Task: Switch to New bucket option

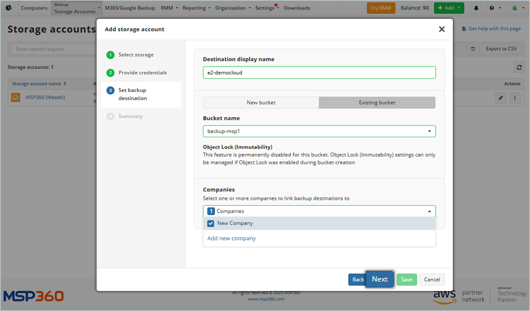Action: (x=261, y=102)
